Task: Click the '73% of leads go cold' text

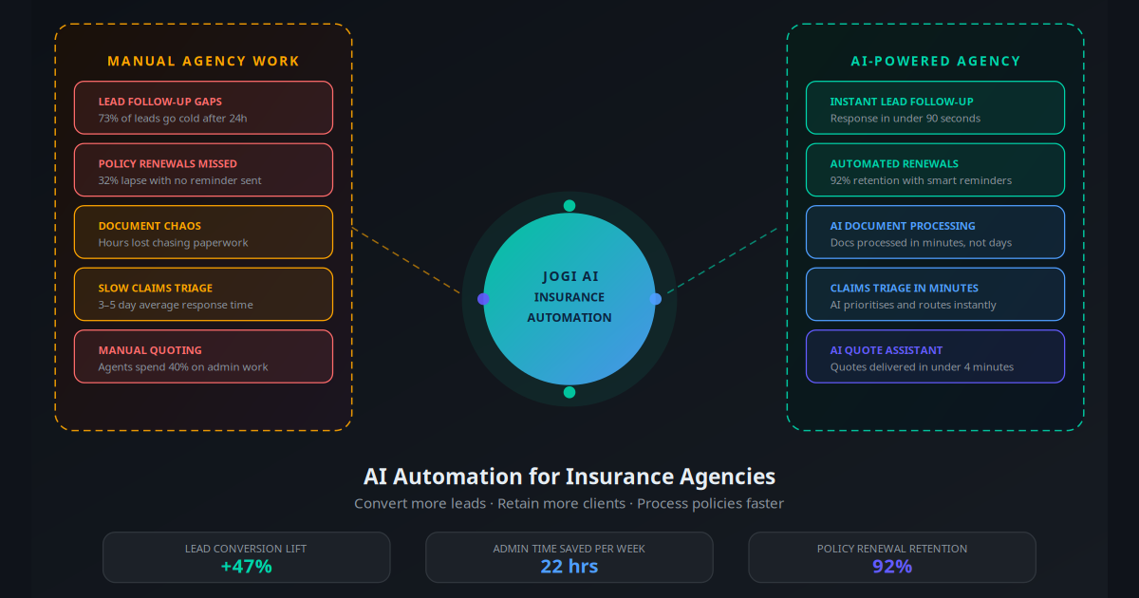Action: point(173,119)
